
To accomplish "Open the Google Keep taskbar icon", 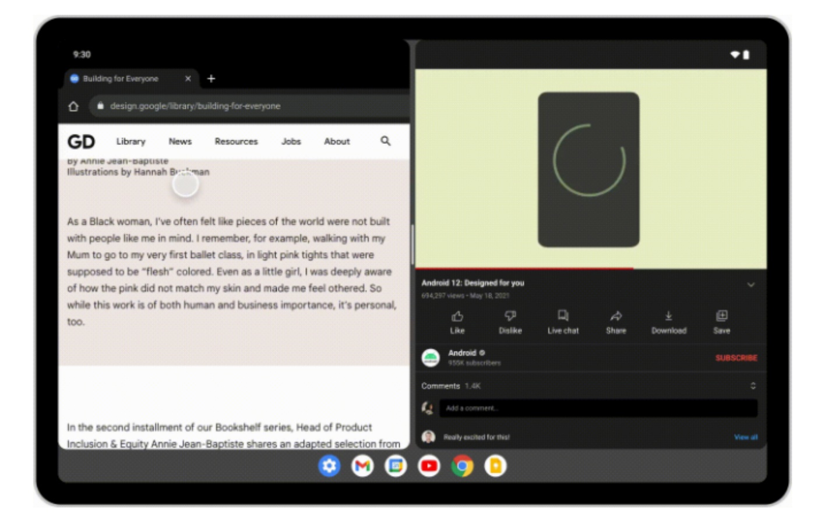I will pos(495,466).
